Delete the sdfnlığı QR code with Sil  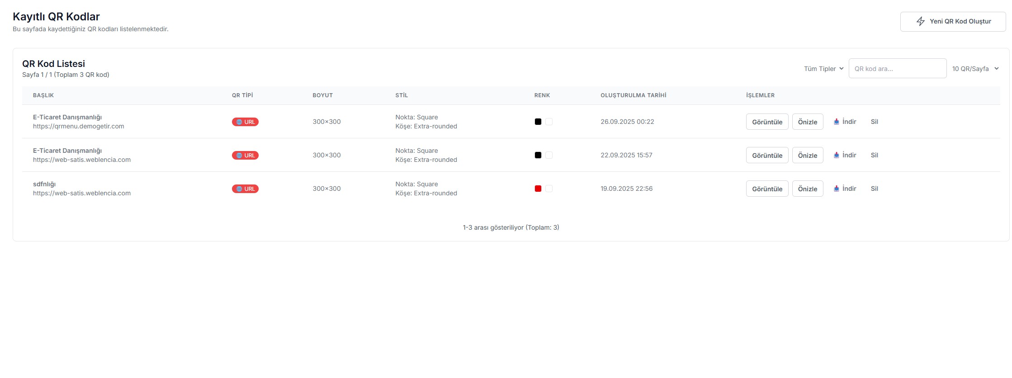[x=874, y=189]
